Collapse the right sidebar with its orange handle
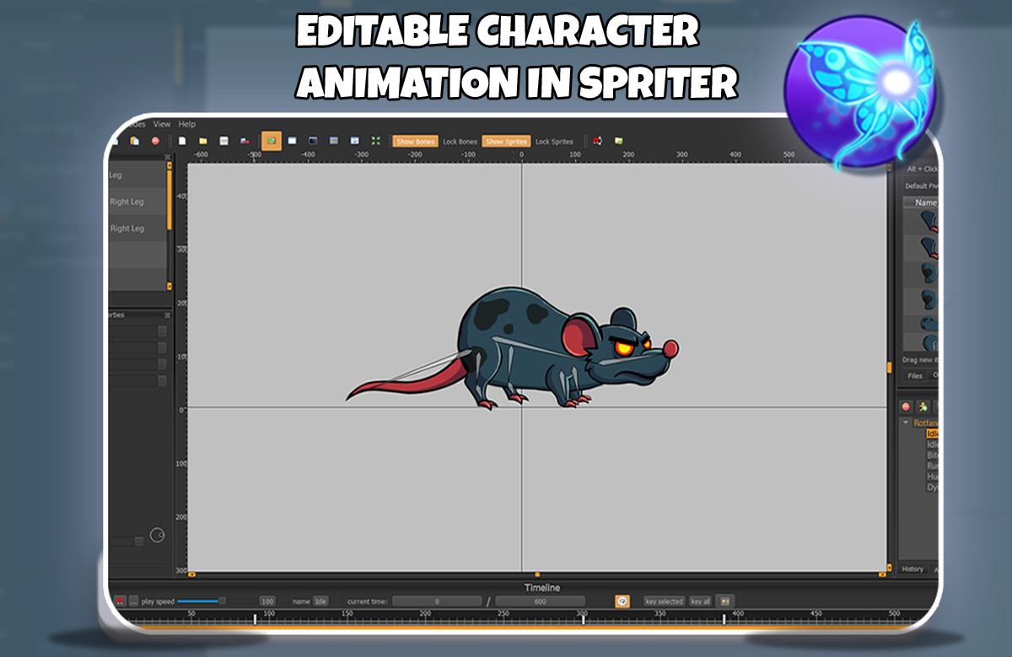 891,369
